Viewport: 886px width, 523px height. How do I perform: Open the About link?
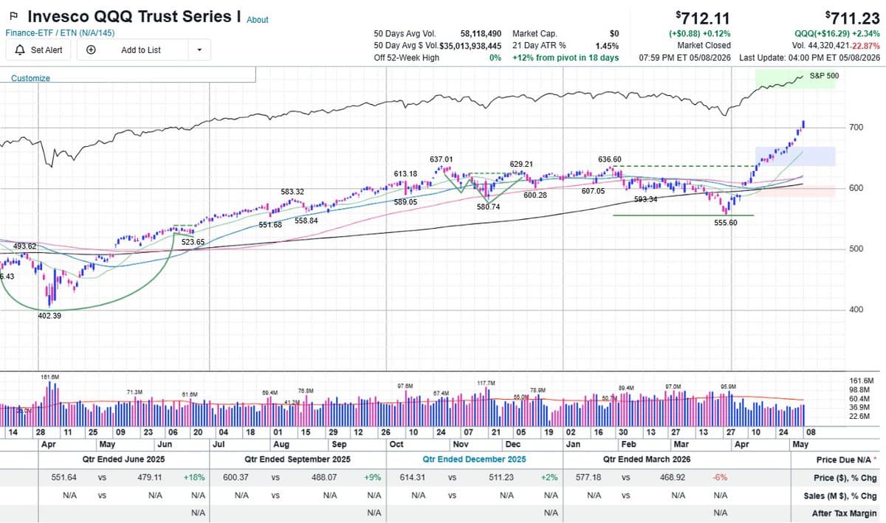(x=258, y=20)
